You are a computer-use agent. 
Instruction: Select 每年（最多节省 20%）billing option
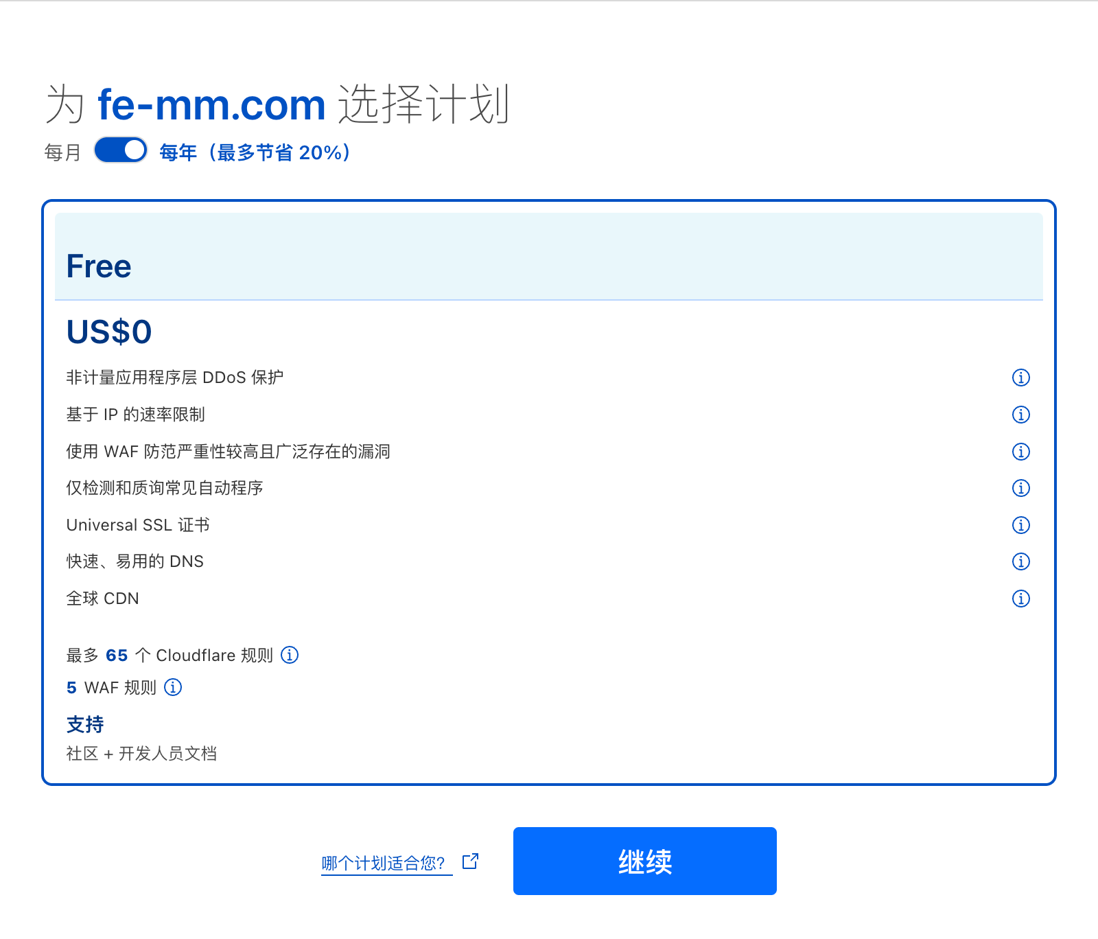point(255,152)
